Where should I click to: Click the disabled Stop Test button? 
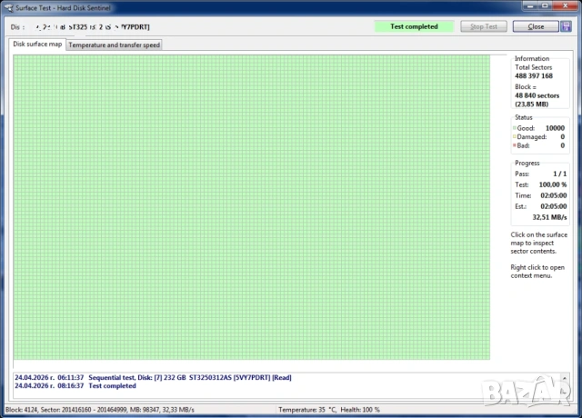[484, 26]
